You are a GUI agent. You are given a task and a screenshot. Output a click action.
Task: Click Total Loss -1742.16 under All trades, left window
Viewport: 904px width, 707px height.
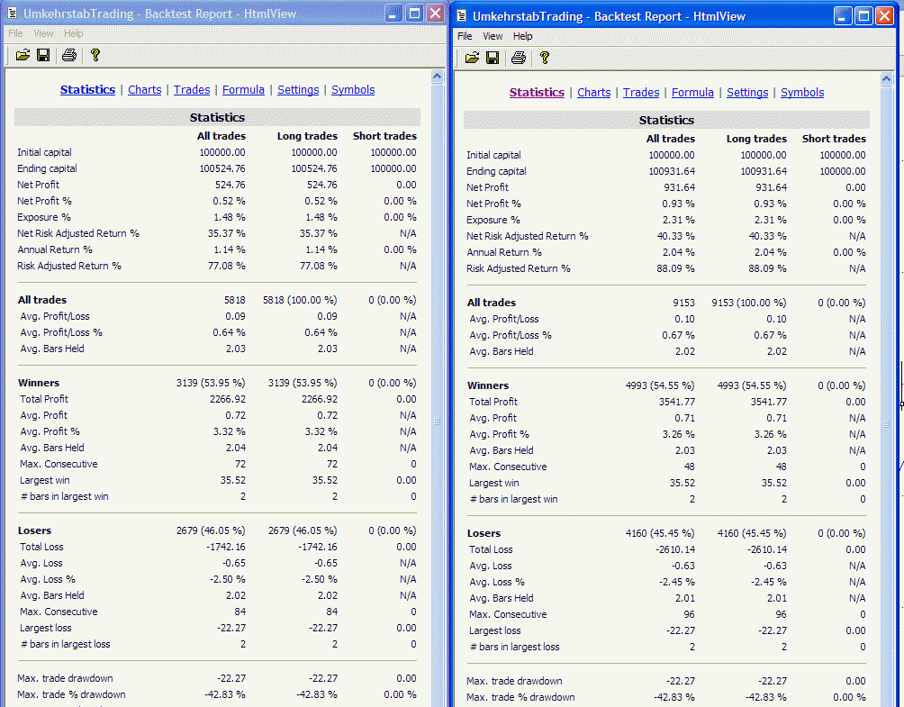click(x=226, y=547)
